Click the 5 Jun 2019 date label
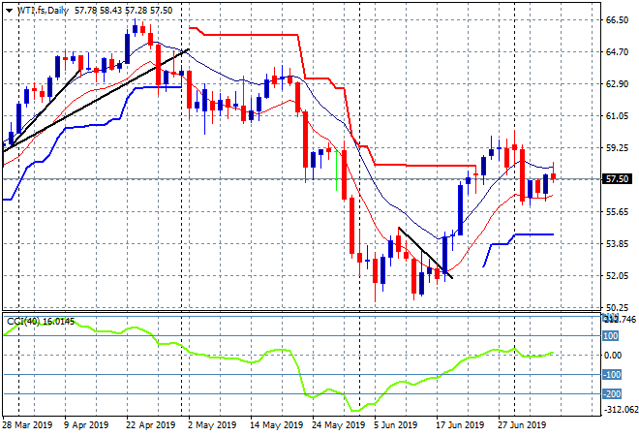Image resolution: width=639 pixels, height=436 pixels. click(x=395, y=425)
